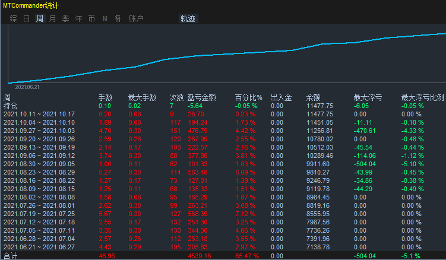Select week row 2021.08.02 ~ 2021.08.08
The image size is (446, 260).
tap(223, 197)
